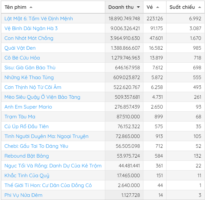Open Phi Vụ Nửa Đêm movie
The image size is (205, 200).
[x=23, y=195]
